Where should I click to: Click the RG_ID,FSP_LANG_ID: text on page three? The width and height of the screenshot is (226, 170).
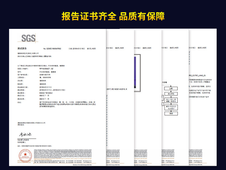pos(197,76)
